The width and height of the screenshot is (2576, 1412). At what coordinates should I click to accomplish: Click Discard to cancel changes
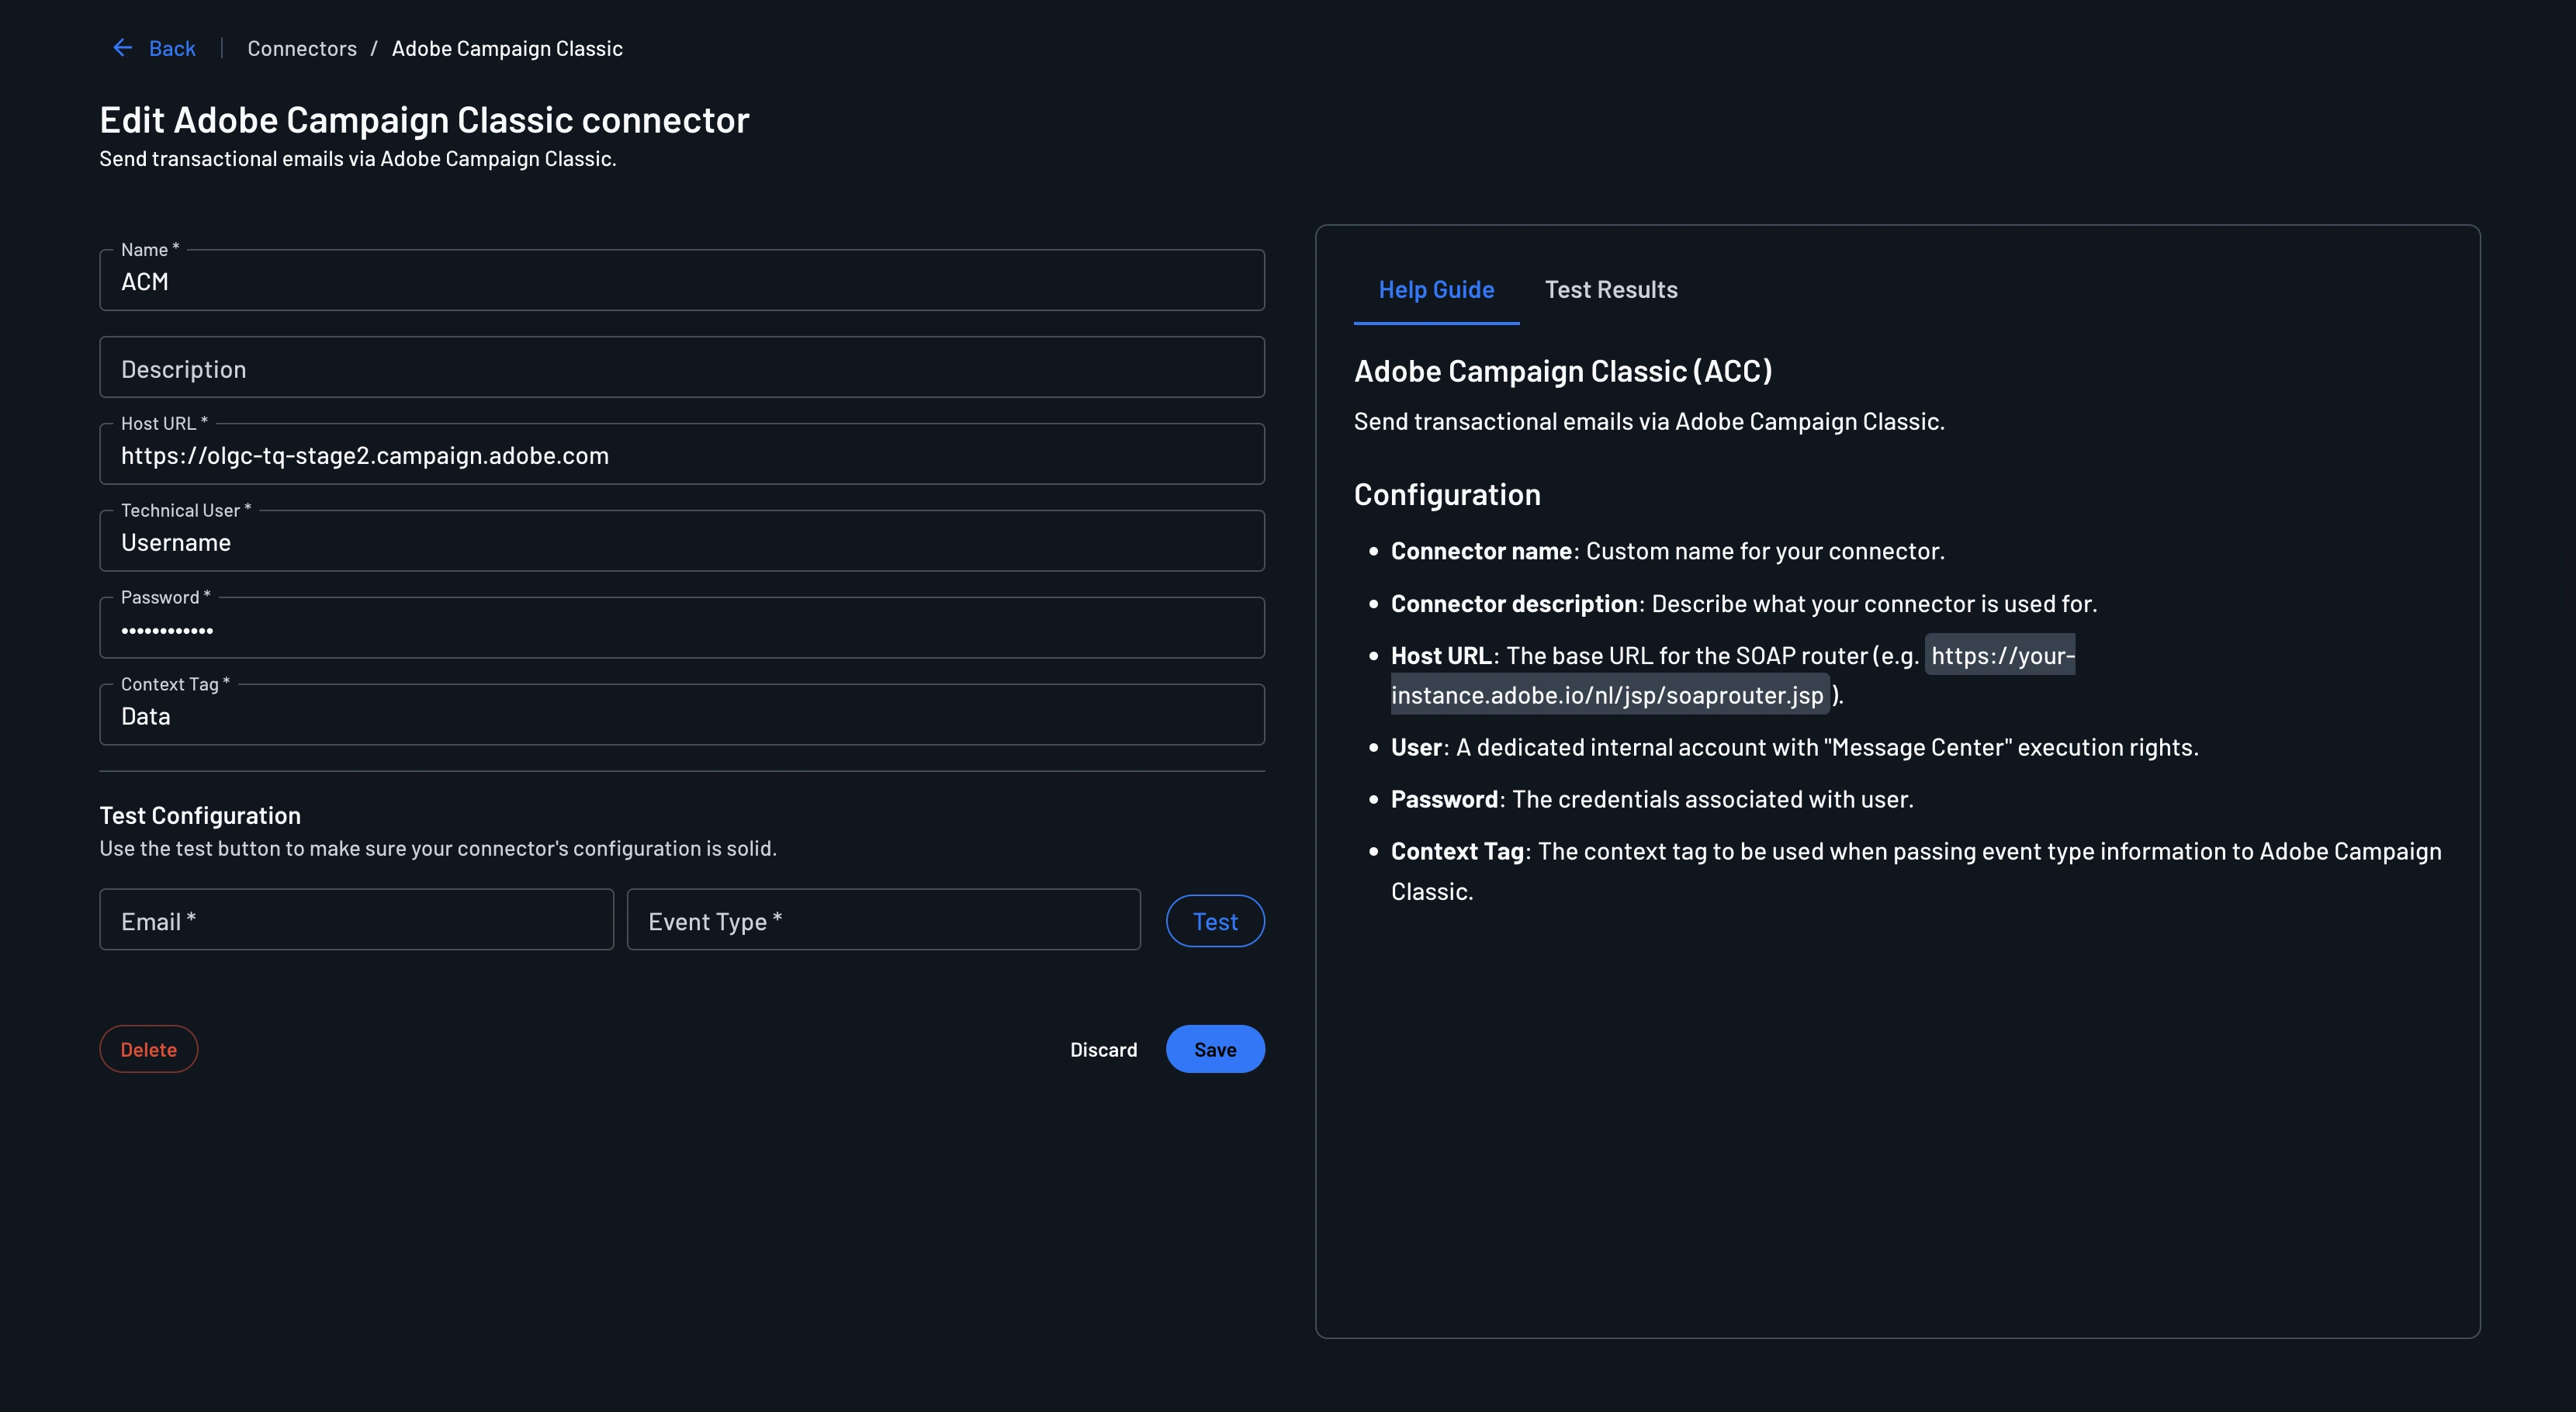coord(1103,1049)
